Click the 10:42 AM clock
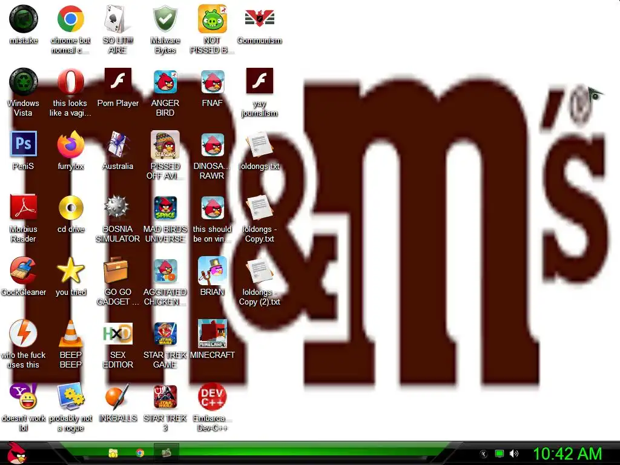Viewport: 620px width, 465px height. [567, 453]
